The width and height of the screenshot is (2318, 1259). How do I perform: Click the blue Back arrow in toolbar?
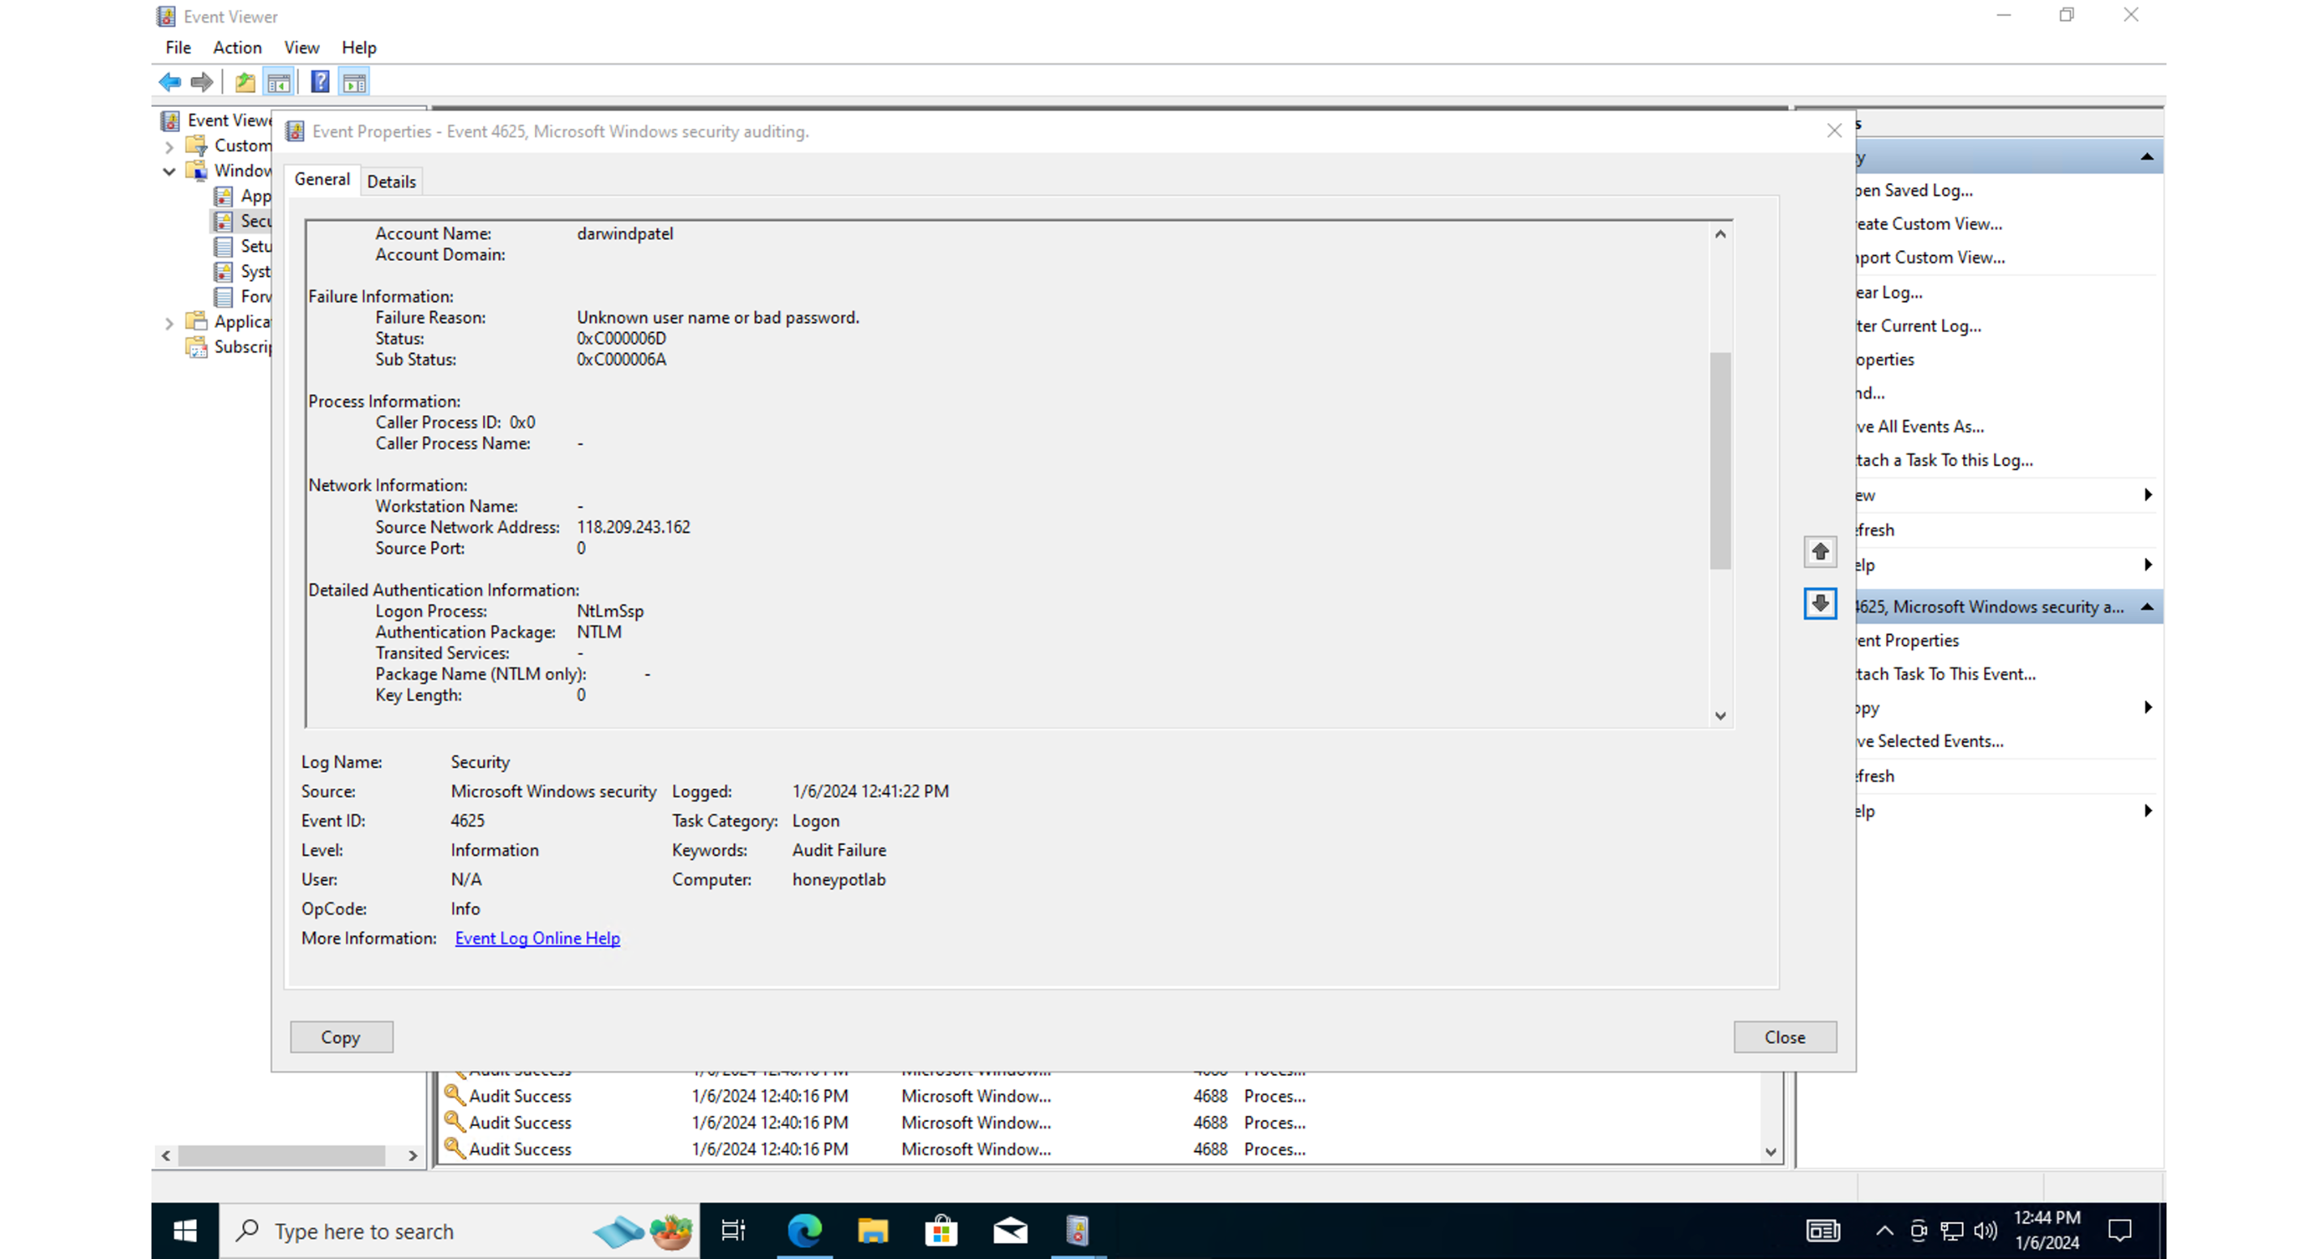[x=169, y=82]
